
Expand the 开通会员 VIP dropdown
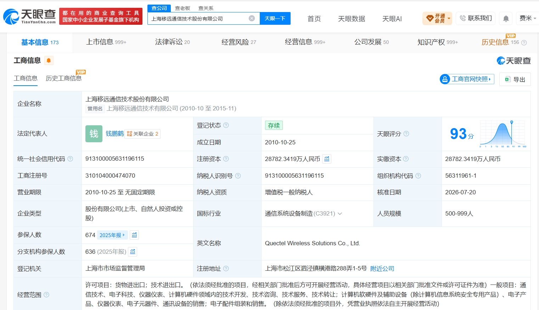437,18
